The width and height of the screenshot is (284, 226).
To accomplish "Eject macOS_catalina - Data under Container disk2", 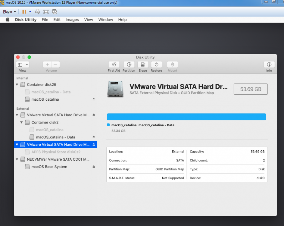I will tap(94, 137).
